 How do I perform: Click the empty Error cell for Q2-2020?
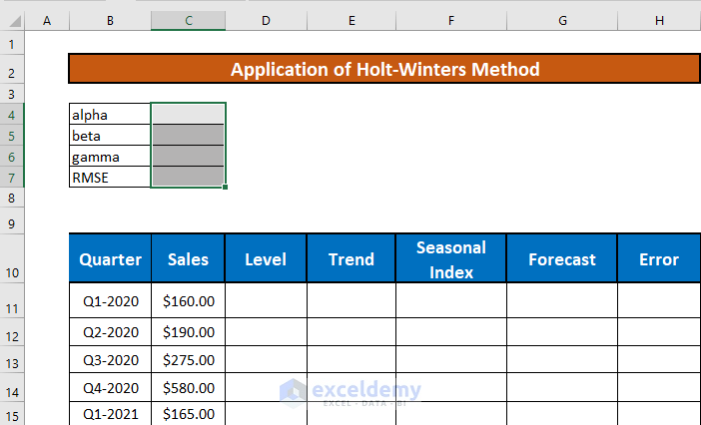[659, 331]
